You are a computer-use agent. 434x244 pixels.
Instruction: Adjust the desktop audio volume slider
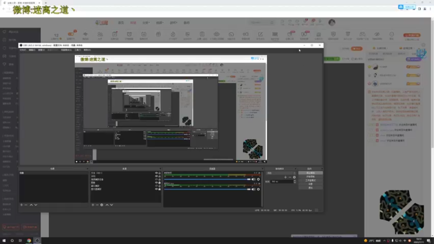[207, 179]
